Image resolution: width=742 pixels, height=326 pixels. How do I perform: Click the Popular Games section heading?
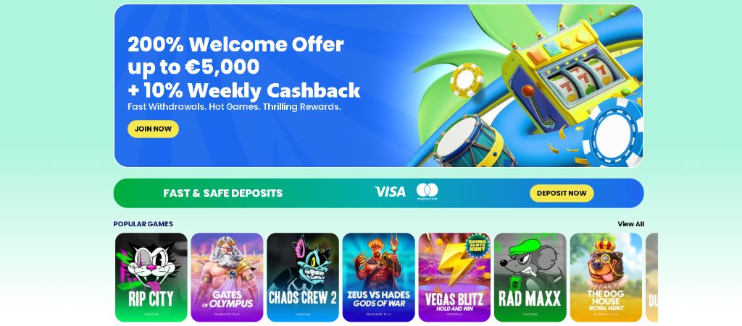point(143,224)
